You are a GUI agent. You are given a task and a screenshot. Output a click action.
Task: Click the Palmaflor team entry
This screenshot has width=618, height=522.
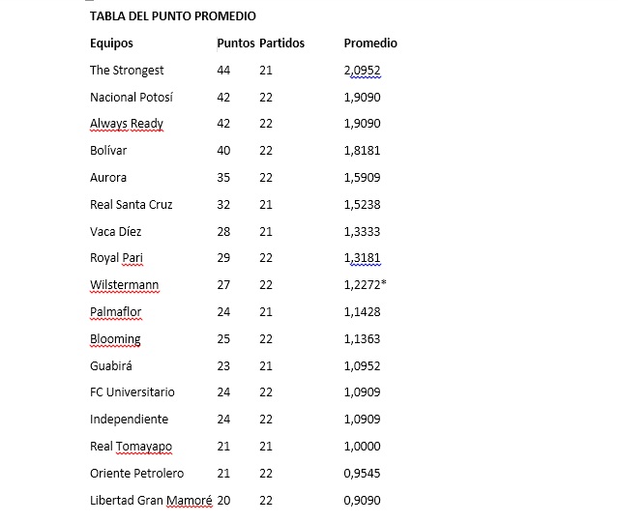click(x=115, y=312)
